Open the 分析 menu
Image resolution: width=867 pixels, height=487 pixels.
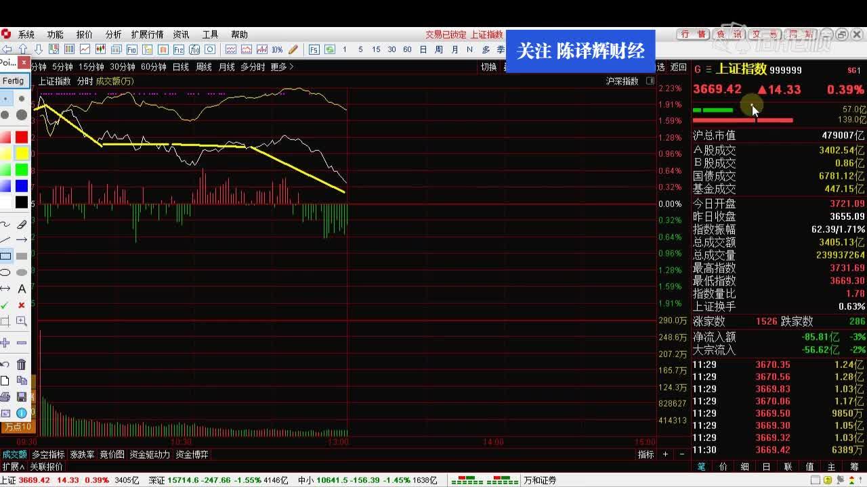point(113,34)
